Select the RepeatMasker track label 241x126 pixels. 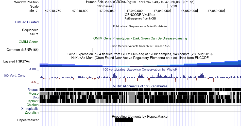point(28,120)
